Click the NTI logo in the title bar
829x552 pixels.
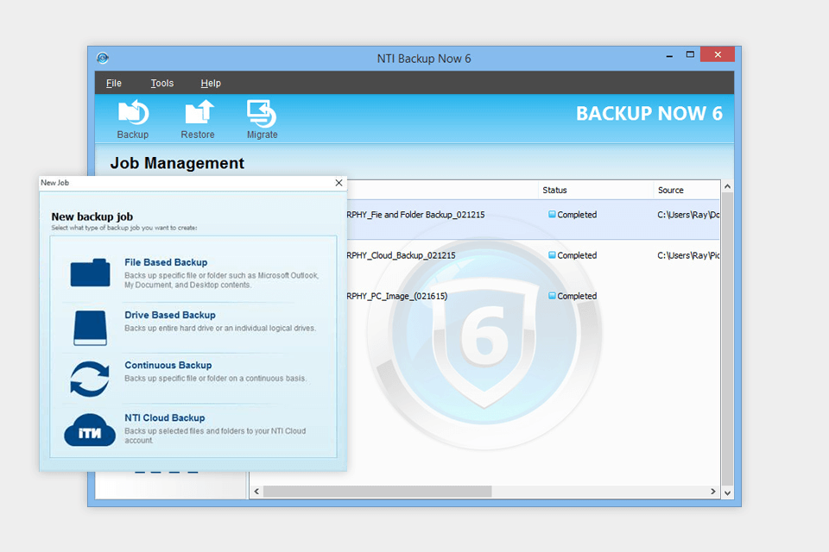[x=103, y=55]
